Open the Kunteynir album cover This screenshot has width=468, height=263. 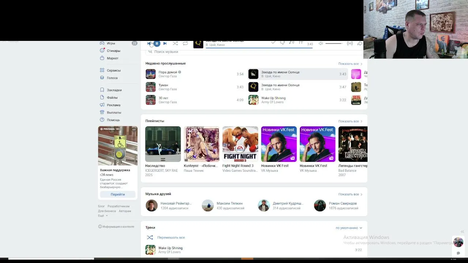(x=201, y=144)
